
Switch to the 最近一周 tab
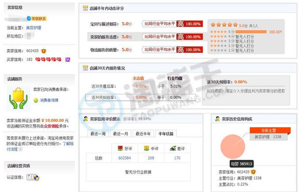98,134
